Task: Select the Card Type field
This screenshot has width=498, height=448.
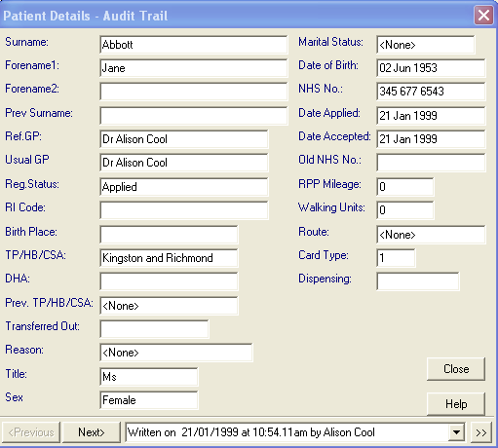Action: pyautogui.click(x=396, y=258)
